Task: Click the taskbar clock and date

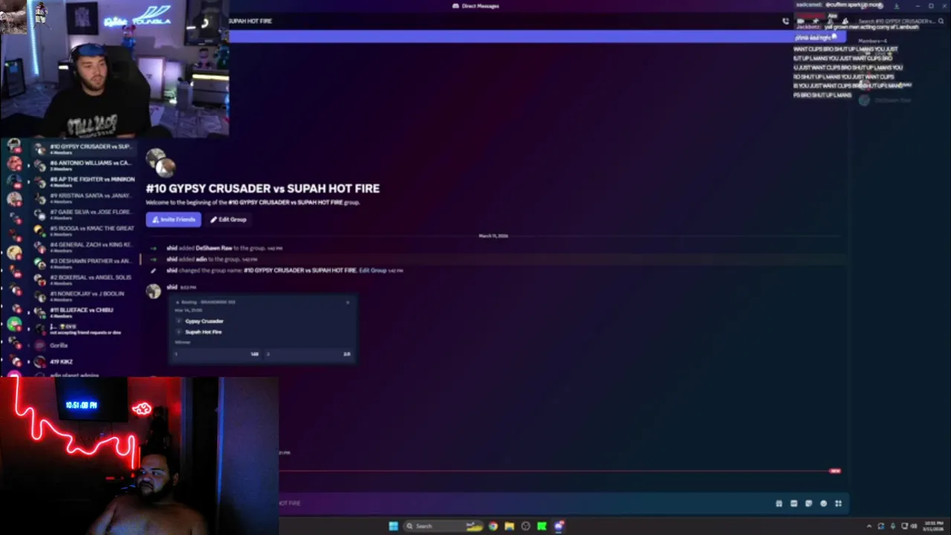Action: click(x=934, y=526)
